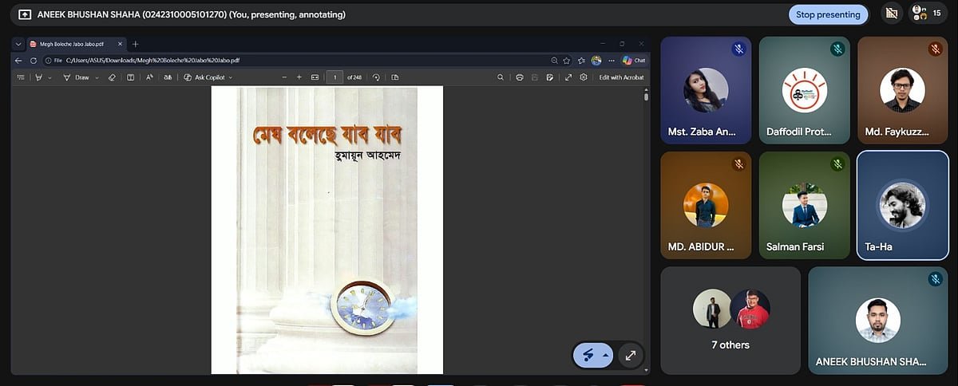Viewport: 958px width, 386px height.
Task: Ask Copilot about this PDF
Action: click(205, 77)
